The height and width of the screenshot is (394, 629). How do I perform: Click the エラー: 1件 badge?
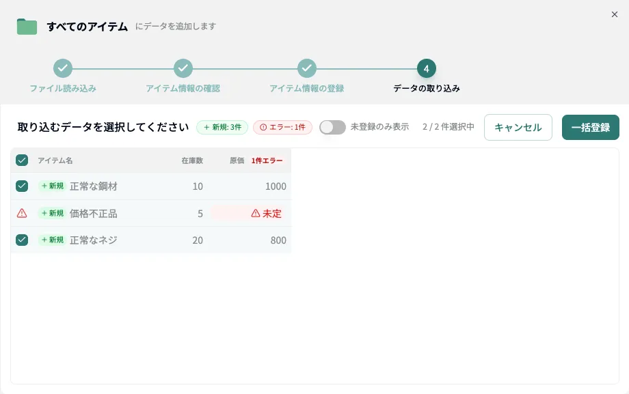tap(282, 127)
